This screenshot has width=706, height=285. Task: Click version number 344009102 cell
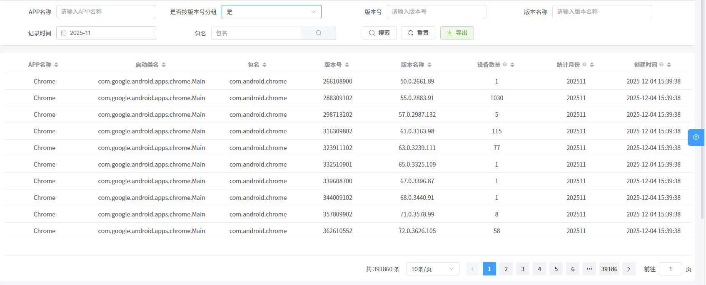click(x=338, y=198)
